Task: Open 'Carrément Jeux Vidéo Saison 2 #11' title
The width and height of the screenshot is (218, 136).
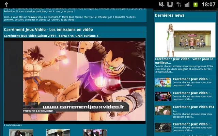Action: [x=51, y=36]
